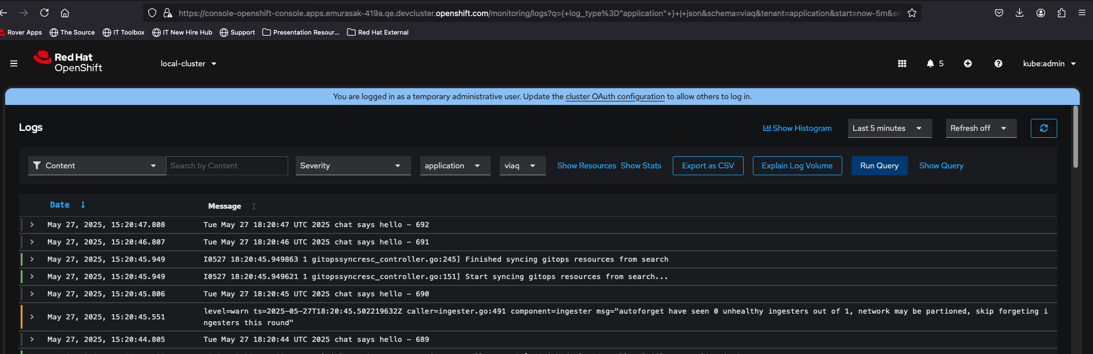Viewport: 1093px width, 354px height.
Task: Toggle Show Stats
Action: [640, 165]
